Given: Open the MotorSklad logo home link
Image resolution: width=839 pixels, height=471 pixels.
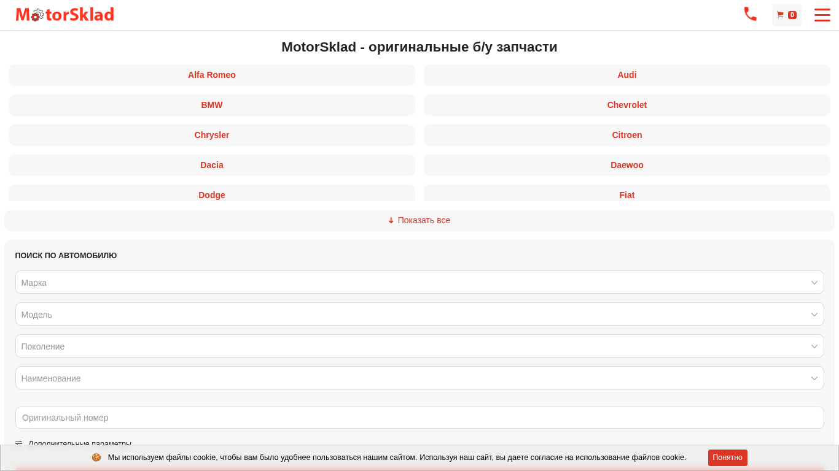Looking at the screenshot, I should click(x=65, y=15).
